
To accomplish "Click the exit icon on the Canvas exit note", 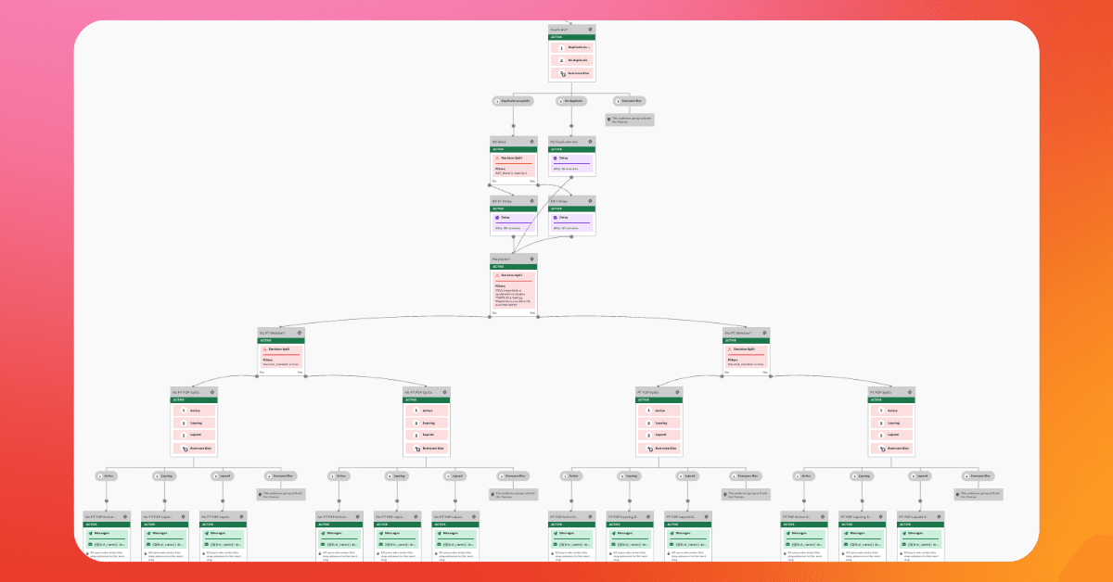I will (x=608, y=120).
